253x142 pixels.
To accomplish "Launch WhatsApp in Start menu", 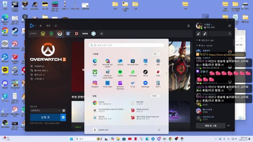I will tap(133, 72).
